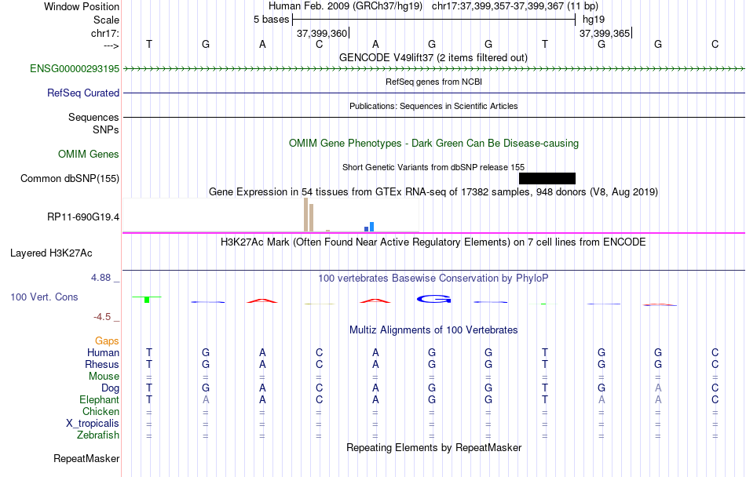This screenshot has width=746, height=477.
Task: Click the ENSG00000293195 gene track label
Action: (75, 69)
